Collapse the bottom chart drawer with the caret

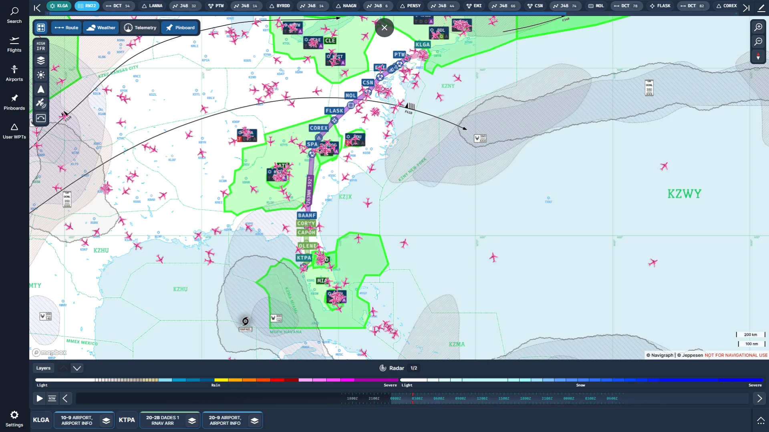[761, 420]
